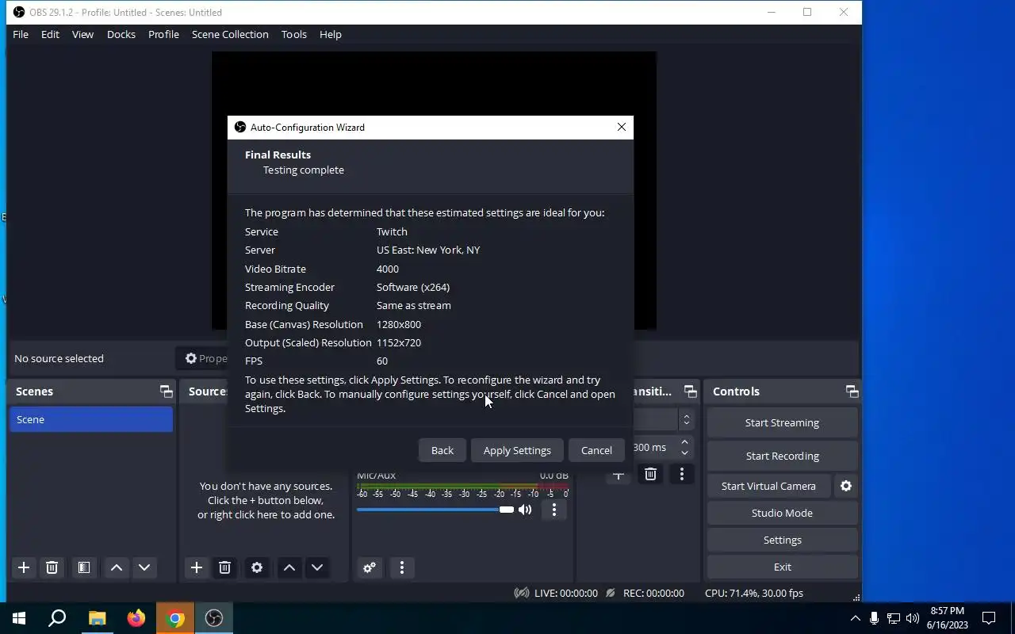Cancel the Auto-Configuration Wizard
Image resolution: width=1015 pixels, height=634 pixels.
click(596, 450)
